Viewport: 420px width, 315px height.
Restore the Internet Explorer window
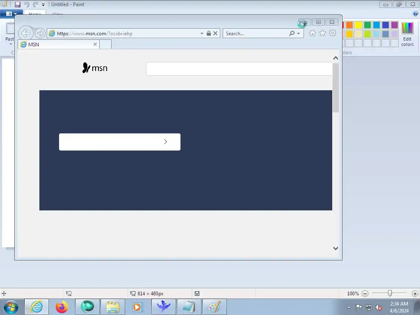pos(318,22)
